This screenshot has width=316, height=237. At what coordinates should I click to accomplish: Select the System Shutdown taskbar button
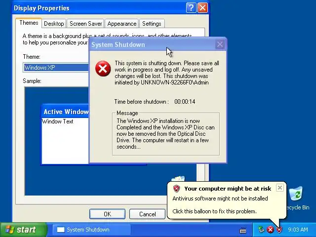[91, 230]
